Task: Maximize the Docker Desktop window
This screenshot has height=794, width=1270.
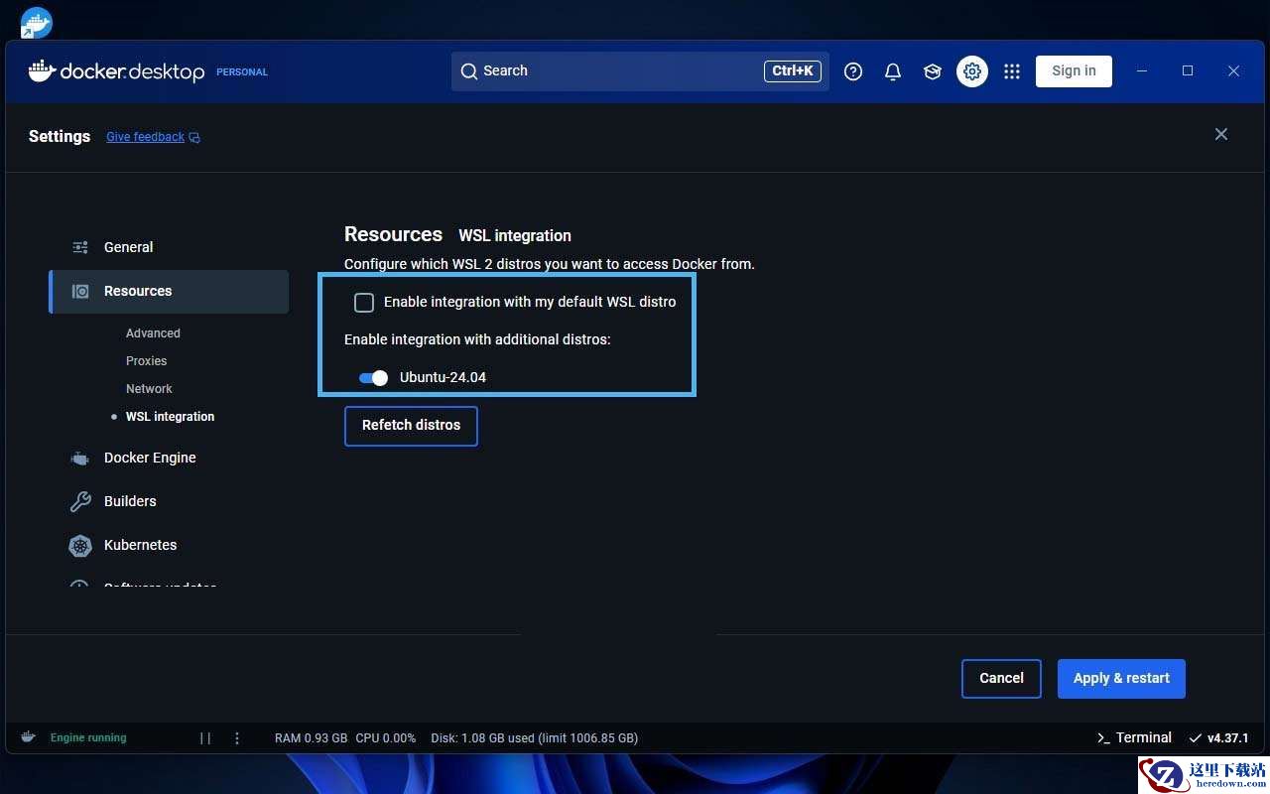Action: click(1188, 71)
